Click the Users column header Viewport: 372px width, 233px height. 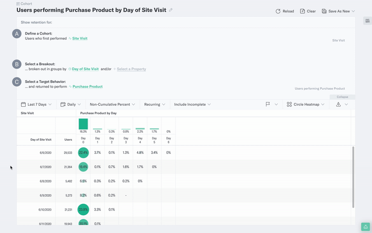click(x=68, y=139)
